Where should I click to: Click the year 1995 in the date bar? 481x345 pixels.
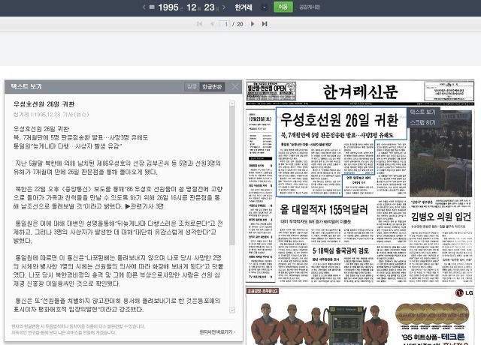point(168,7)
